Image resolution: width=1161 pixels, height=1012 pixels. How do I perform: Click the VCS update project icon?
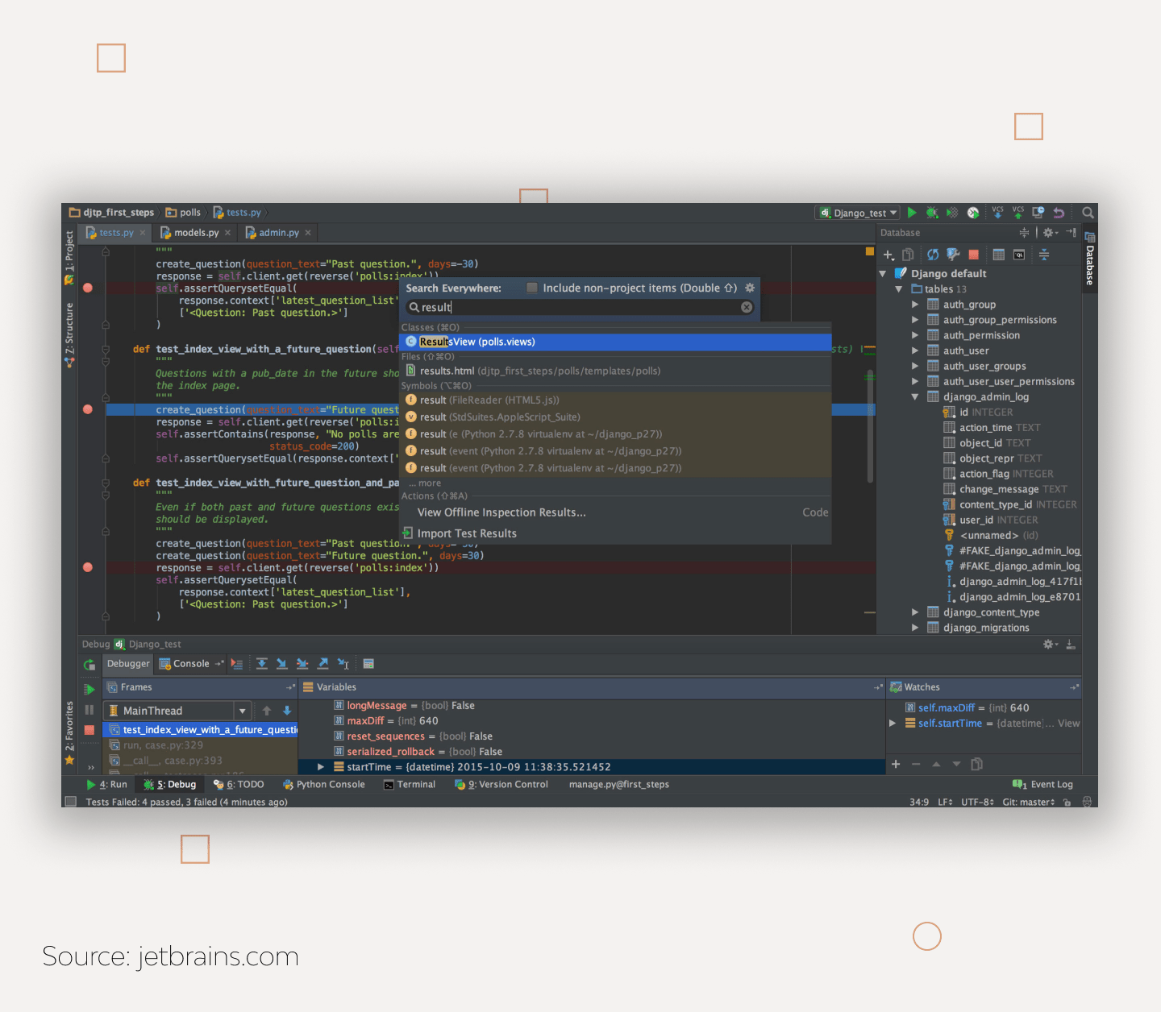coord(998,213)
